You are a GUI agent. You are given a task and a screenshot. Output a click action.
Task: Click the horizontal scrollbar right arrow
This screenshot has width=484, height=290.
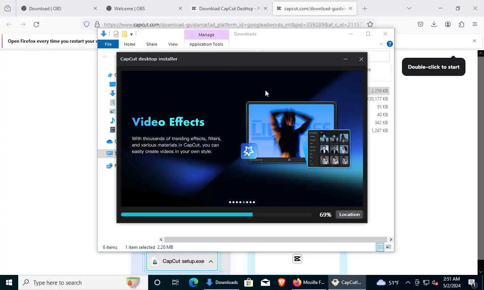(391, 239)
